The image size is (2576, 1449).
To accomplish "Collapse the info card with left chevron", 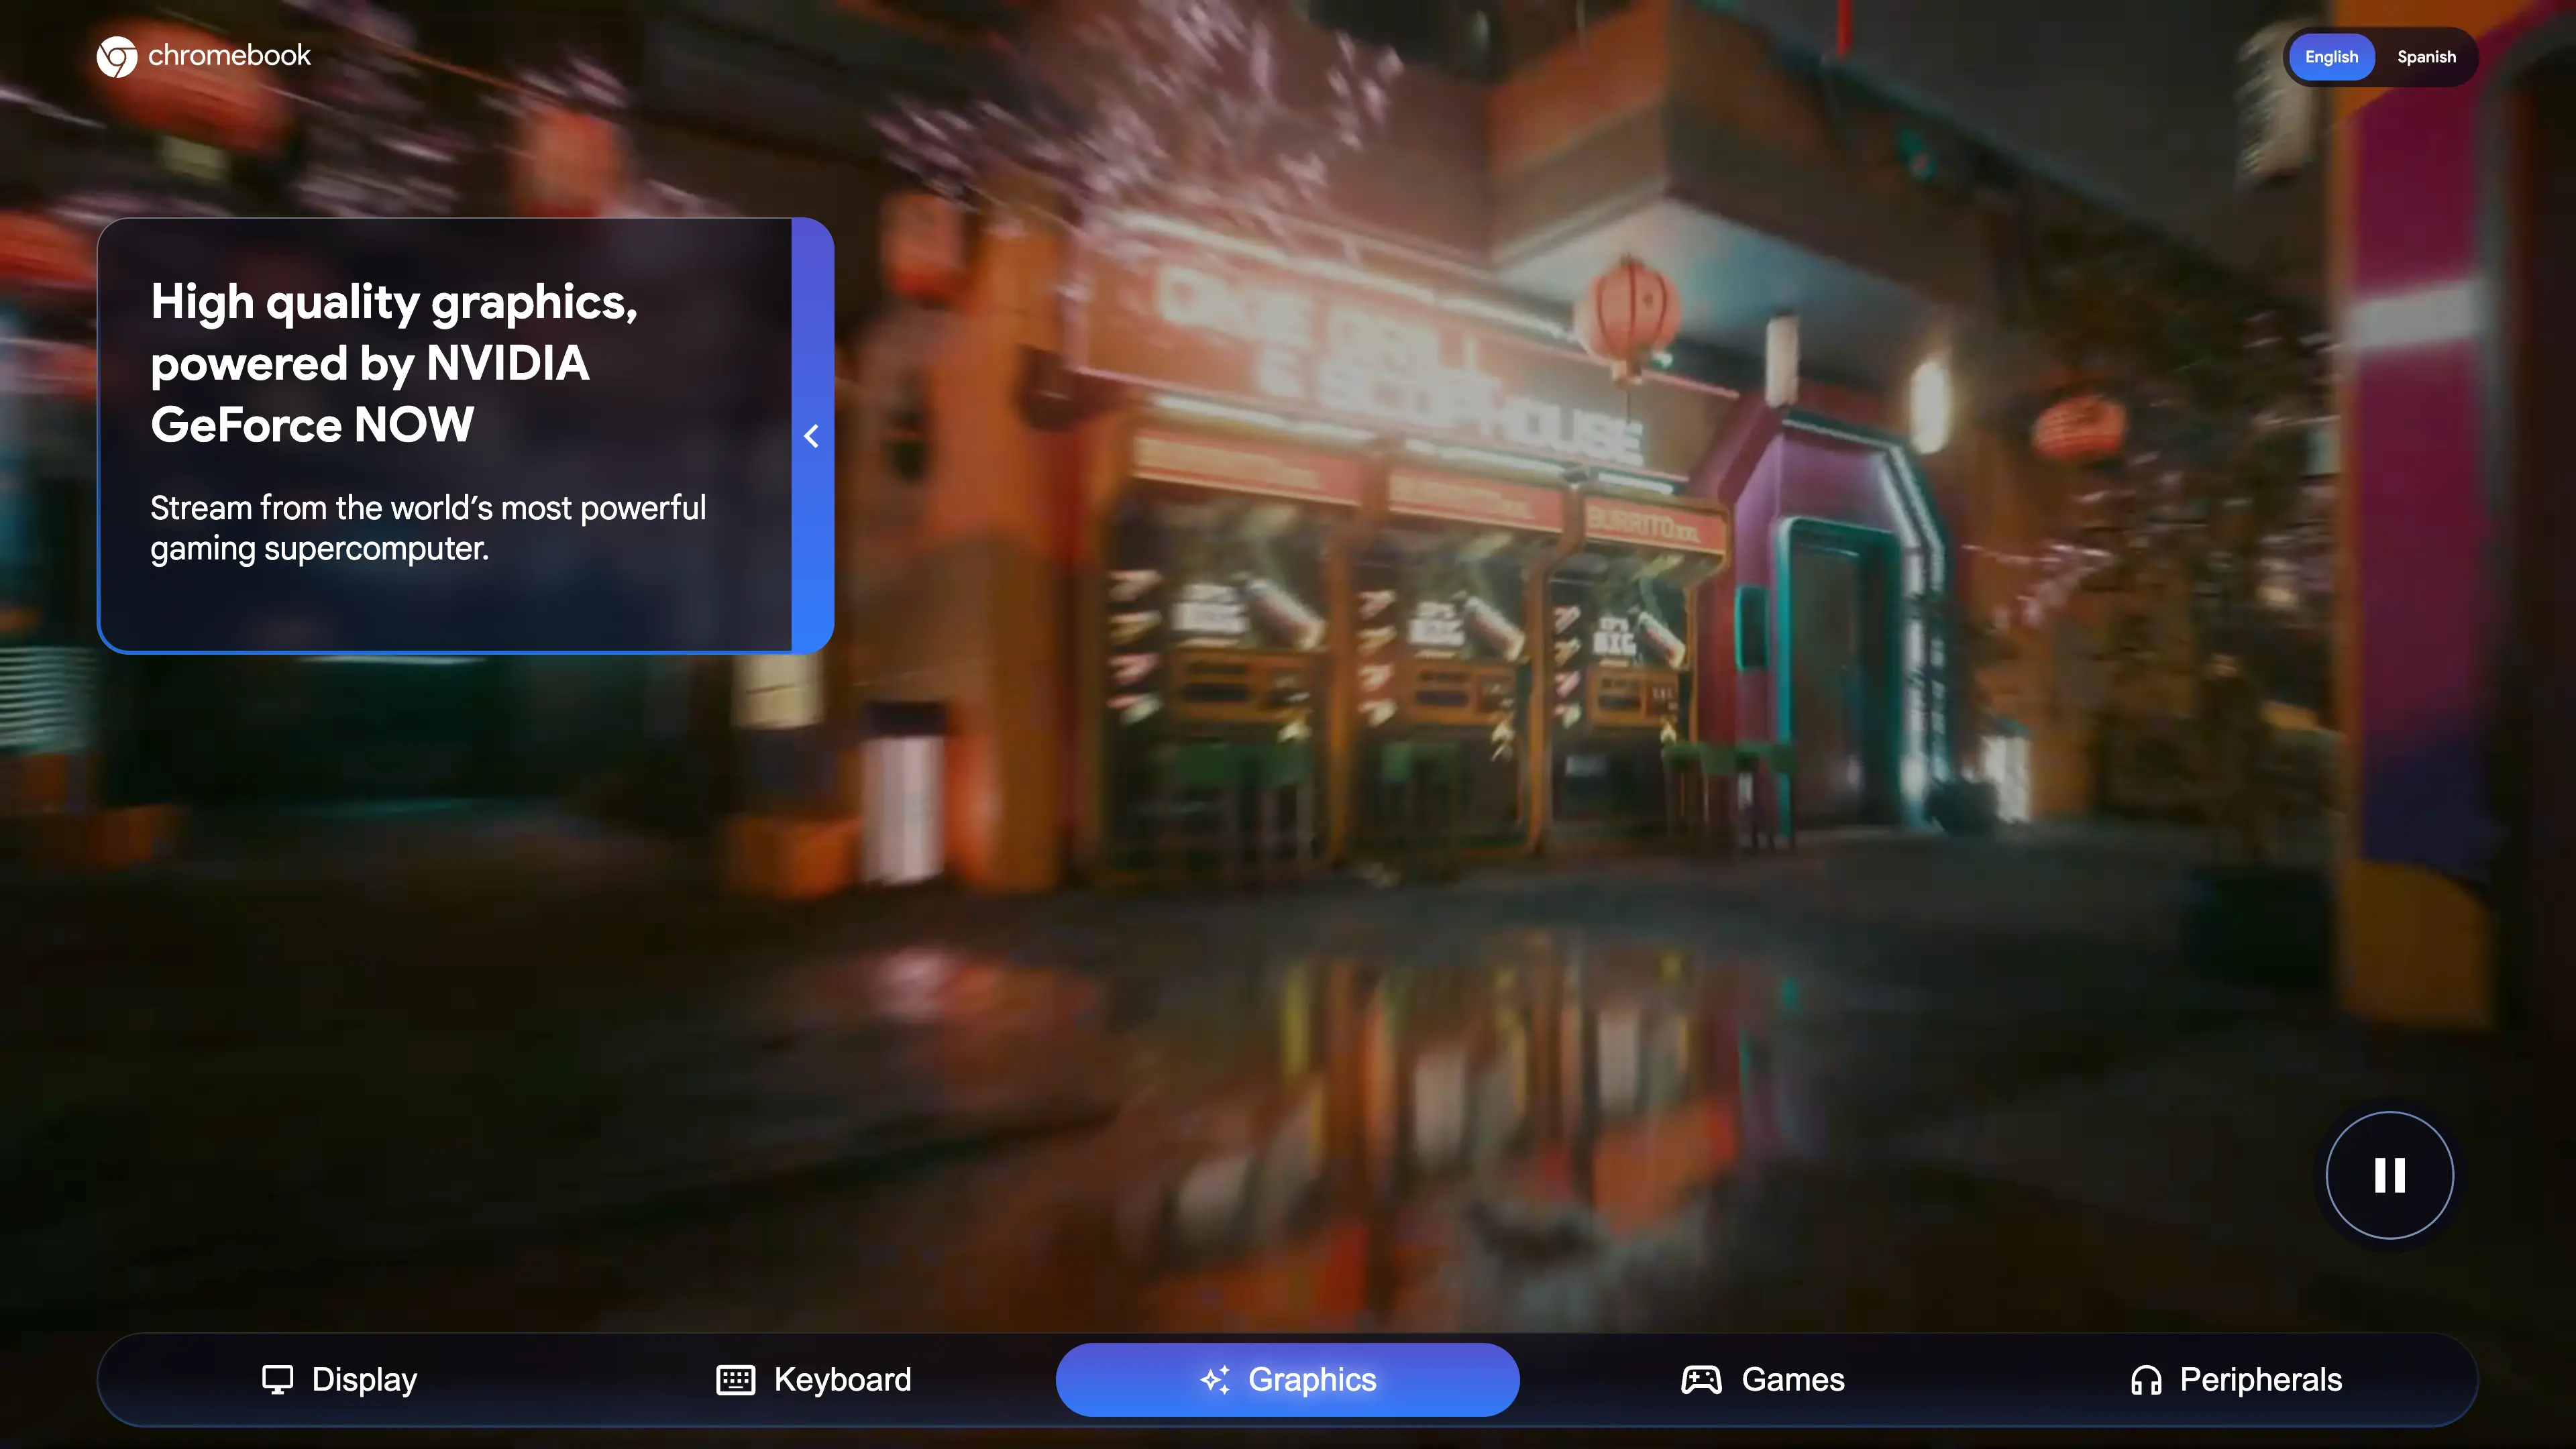I will point(812,436).
